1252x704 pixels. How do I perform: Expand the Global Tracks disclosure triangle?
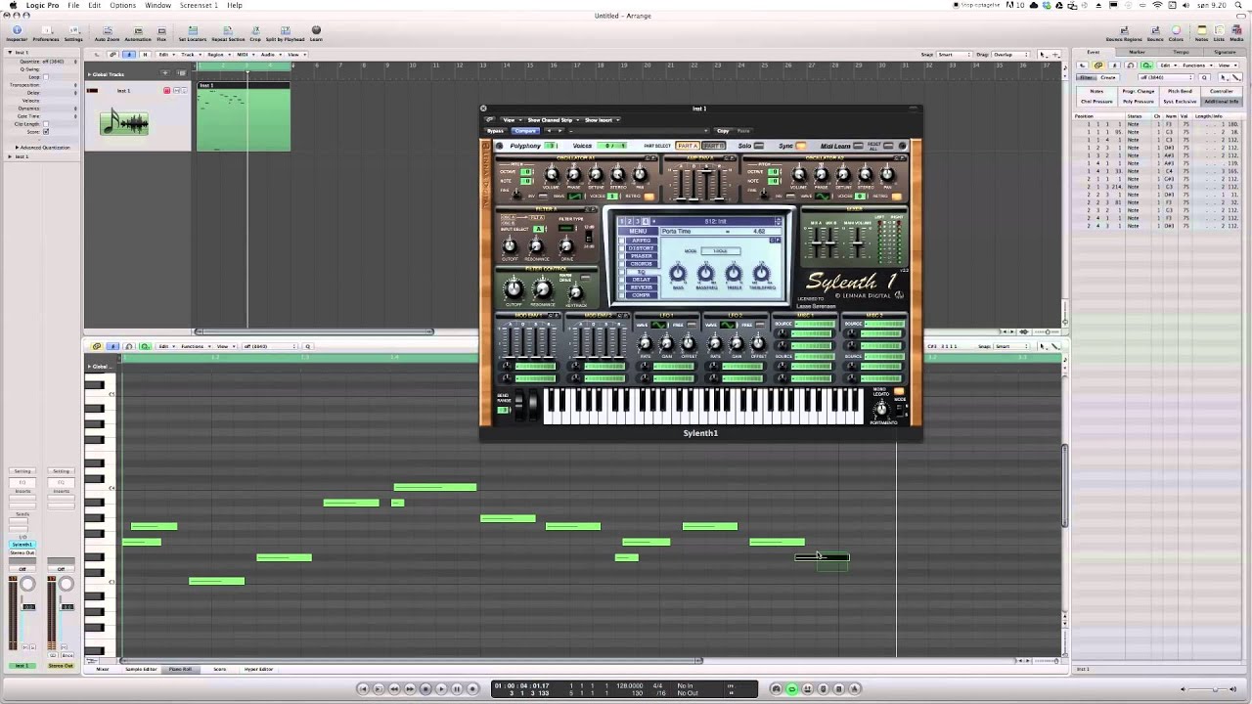coord(88,74)
